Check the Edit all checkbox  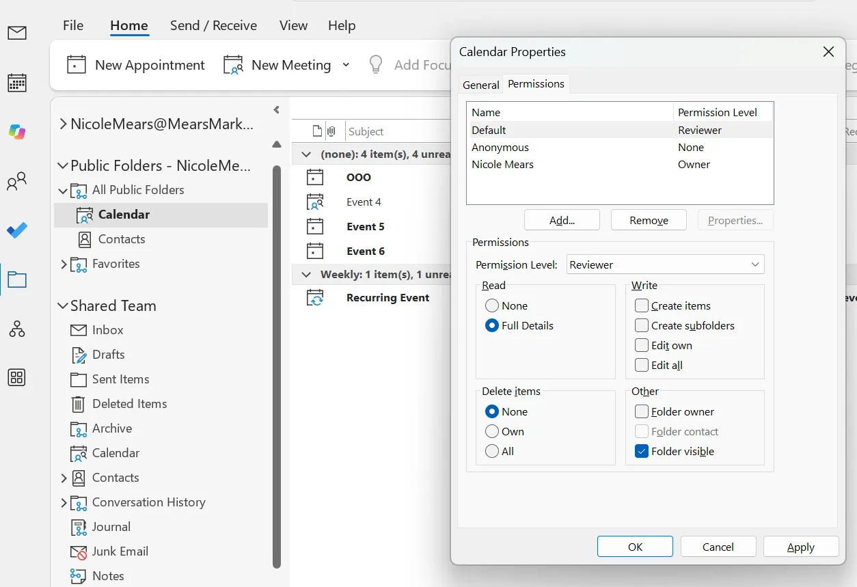click(642, 366)
